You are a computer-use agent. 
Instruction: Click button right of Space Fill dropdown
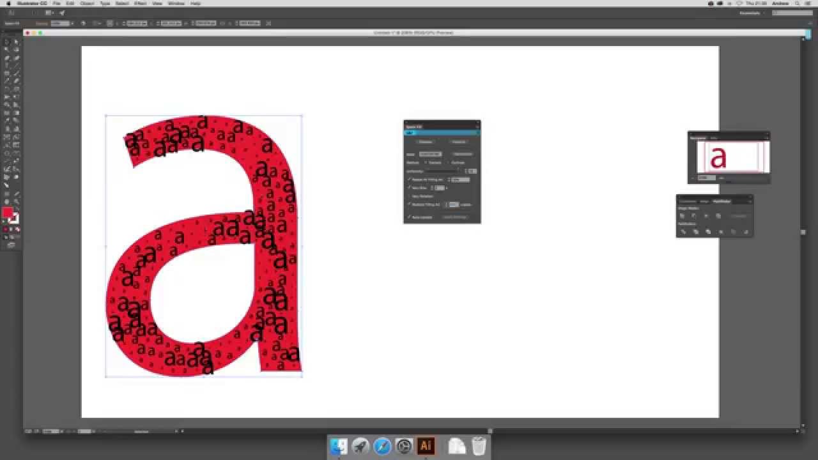click(463, 154)
